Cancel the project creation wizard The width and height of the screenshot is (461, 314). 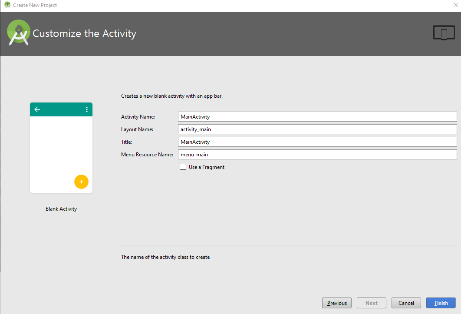tap(406, 303)
